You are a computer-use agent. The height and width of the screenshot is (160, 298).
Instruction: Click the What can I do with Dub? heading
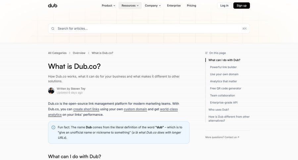click(x=74, y=156)
